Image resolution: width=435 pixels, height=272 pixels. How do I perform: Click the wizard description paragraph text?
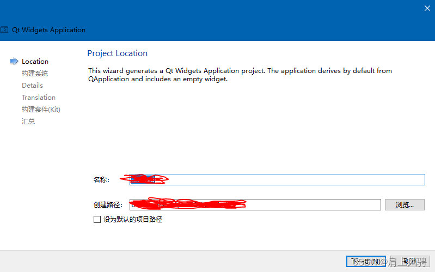[240, 75]
